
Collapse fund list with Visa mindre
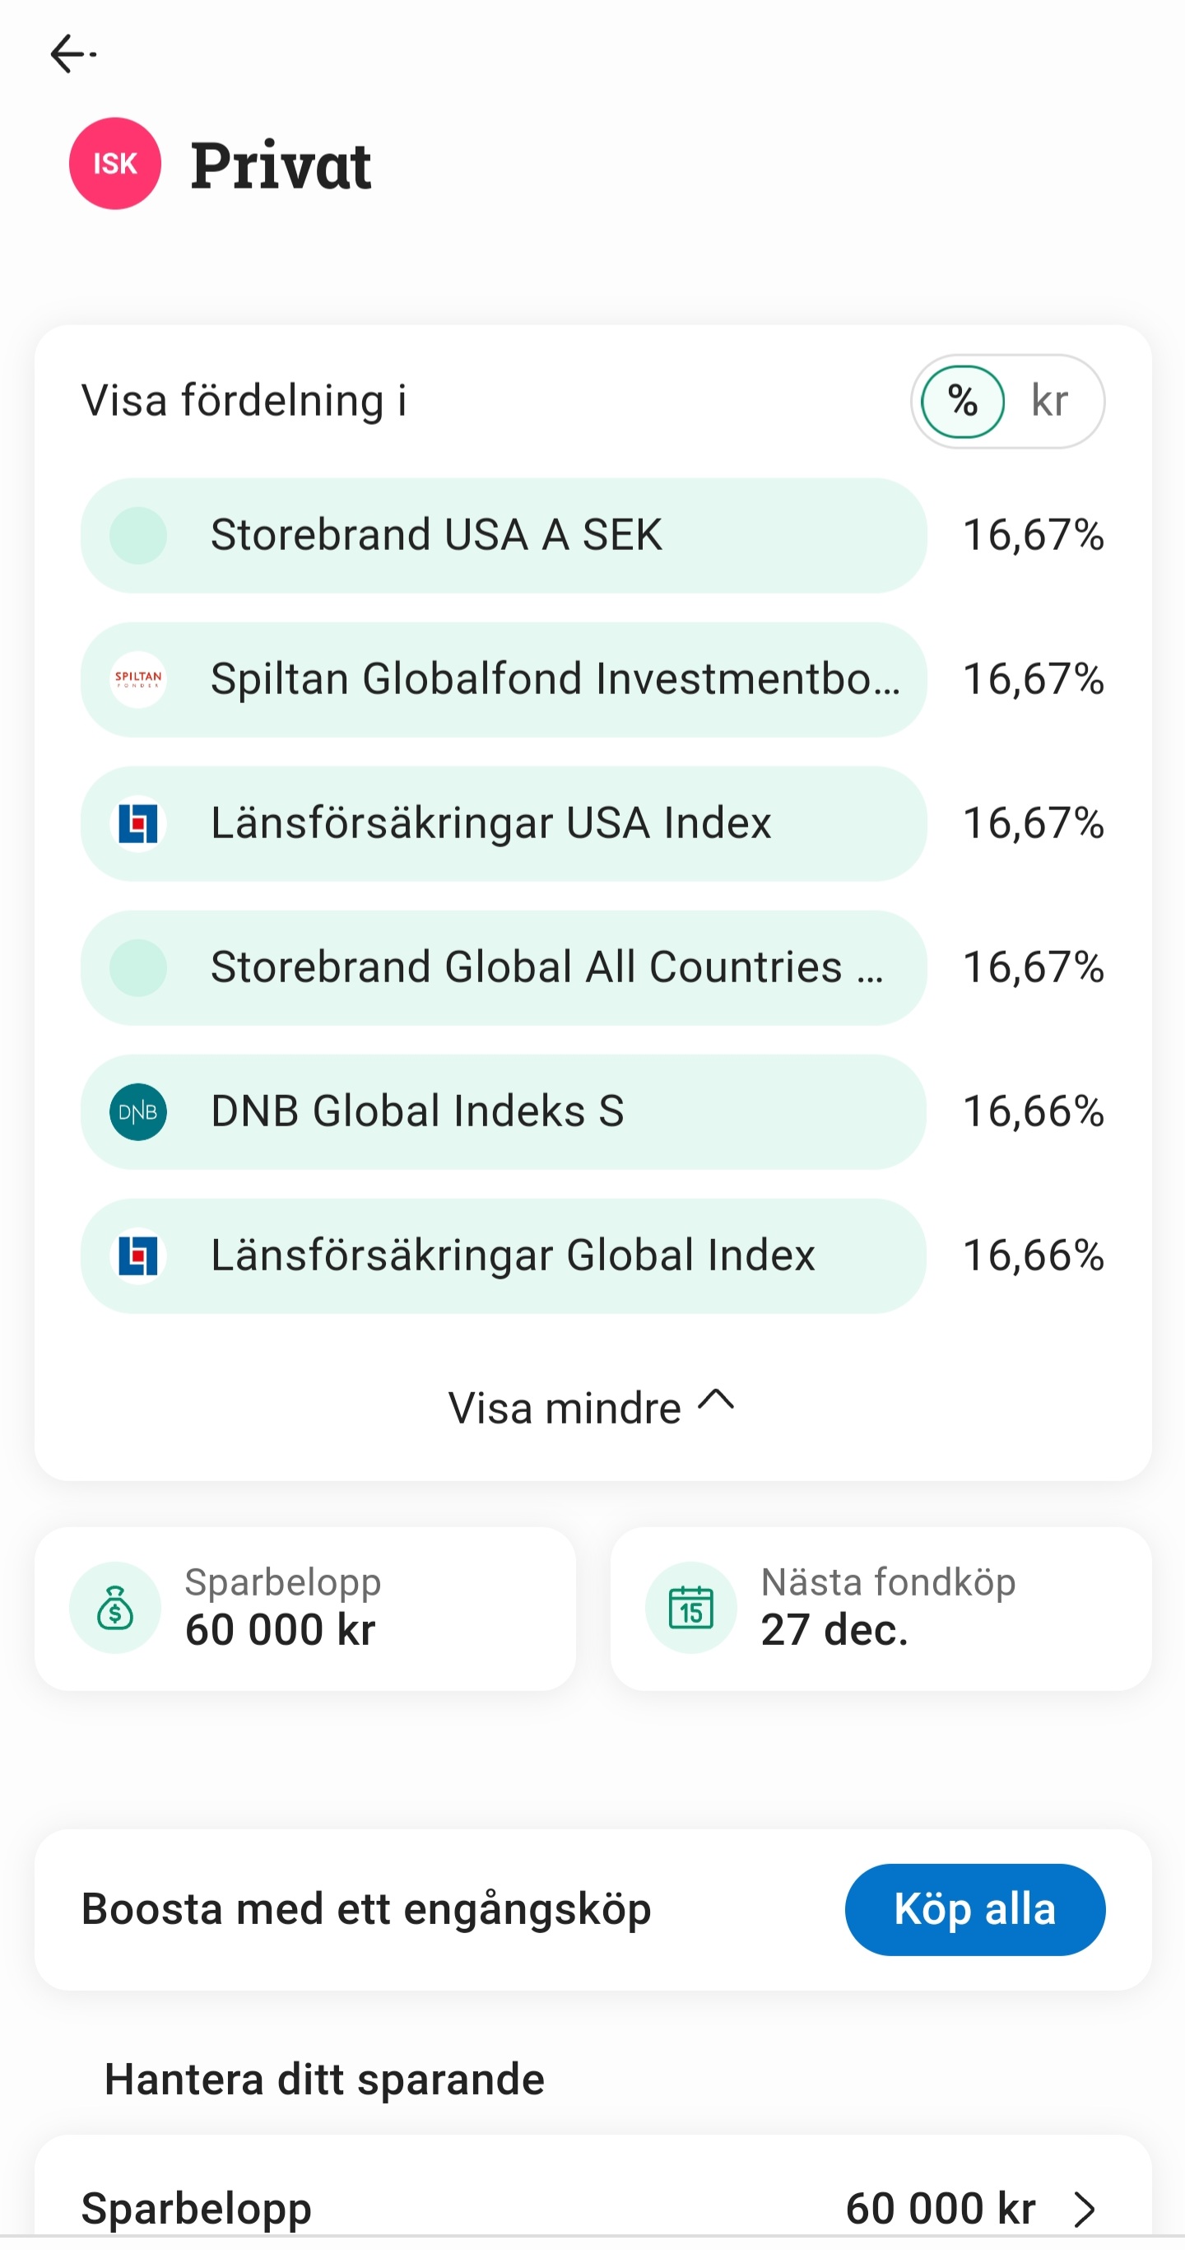pos(591,1406)
